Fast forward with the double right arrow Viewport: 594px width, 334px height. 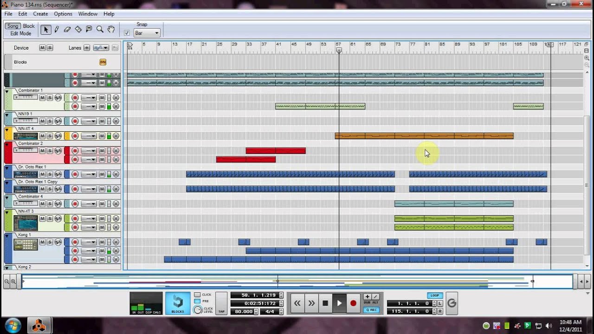click(311, 303)
